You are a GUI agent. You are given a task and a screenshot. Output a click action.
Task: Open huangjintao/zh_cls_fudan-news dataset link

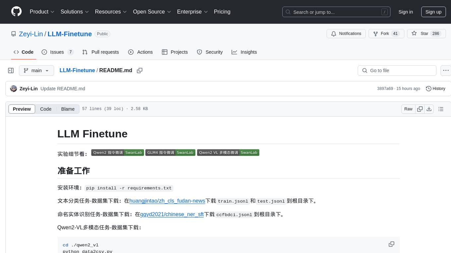pos(167,201)
